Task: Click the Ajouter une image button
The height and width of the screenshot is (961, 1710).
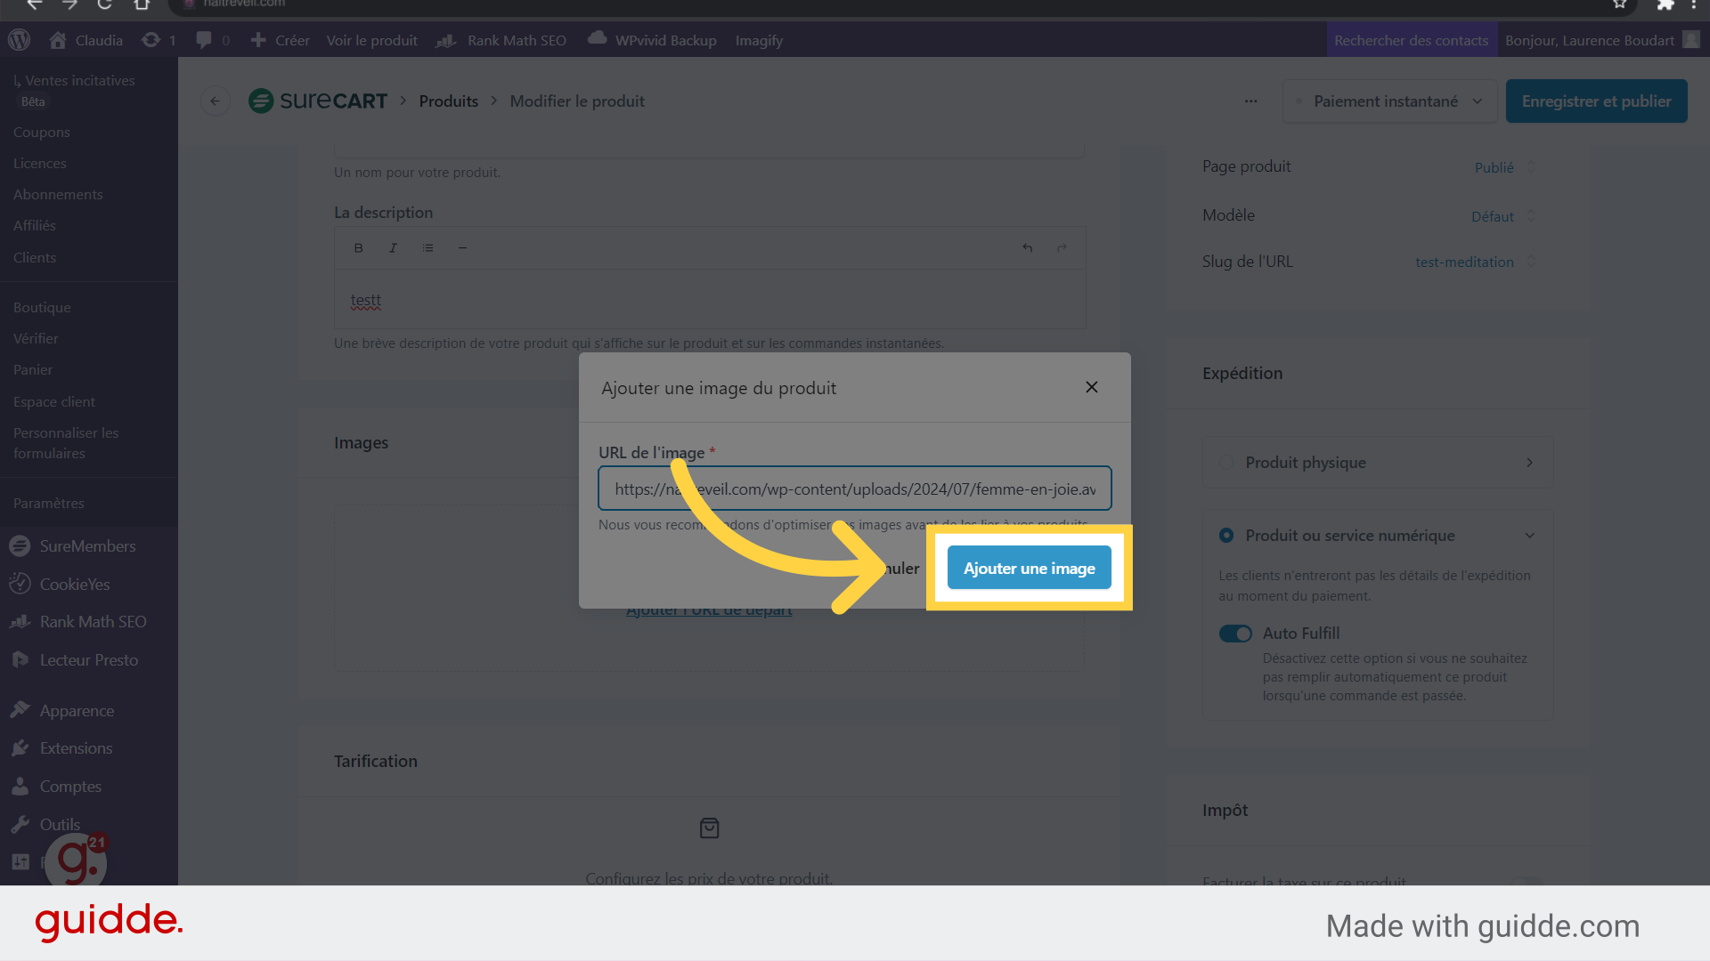Action: (1029, 568)
